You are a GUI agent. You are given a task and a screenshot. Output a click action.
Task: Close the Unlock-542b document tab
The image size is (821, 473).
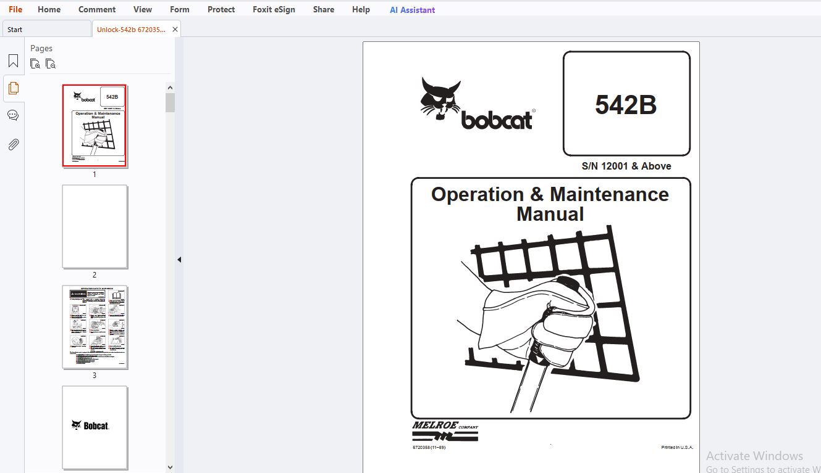(x=175, y=29)
